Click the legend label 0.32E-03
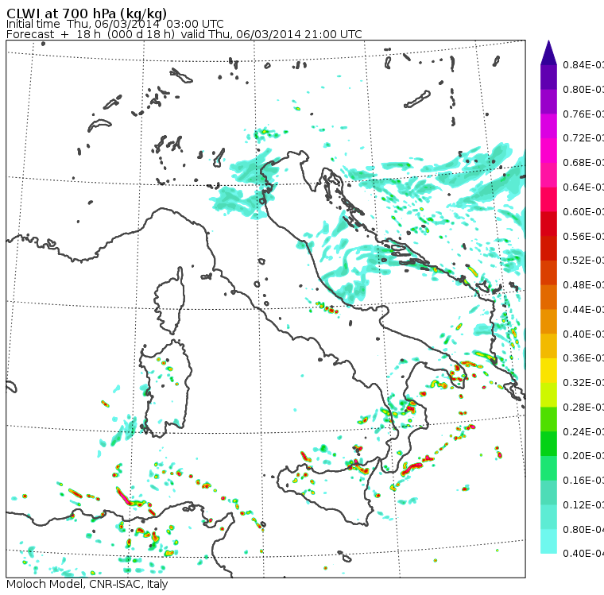 (583, 382)
